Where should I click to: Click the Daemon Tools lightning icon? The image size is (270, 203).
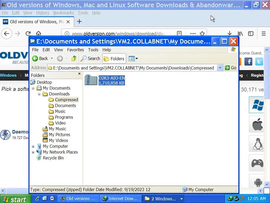pyautogui.click(x=5, y=135)
